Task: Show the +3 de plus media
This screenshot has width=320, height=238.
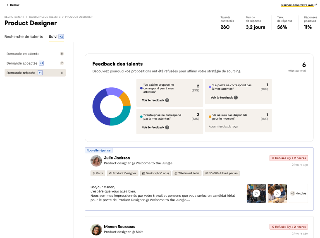Action: click(x=298, y=193)
